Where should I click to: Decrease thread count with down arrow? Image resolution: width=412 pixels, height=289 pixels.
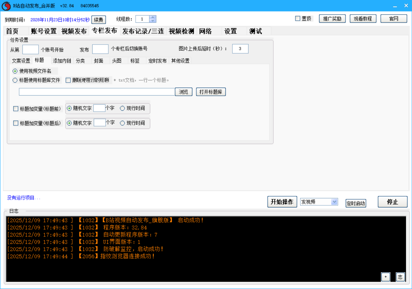(153, 21)
